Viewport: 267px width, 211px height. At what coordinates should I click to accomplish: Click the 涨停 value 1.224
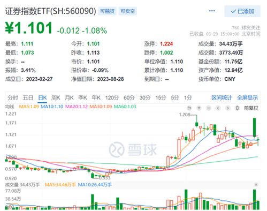[166, 44]
